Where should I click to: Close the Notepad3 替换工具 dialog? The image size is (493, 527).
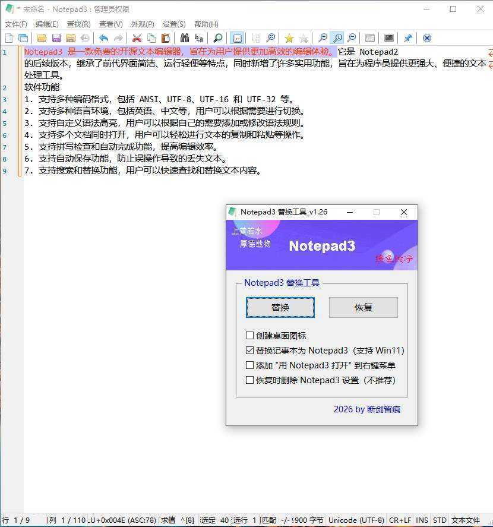[404, 212]
